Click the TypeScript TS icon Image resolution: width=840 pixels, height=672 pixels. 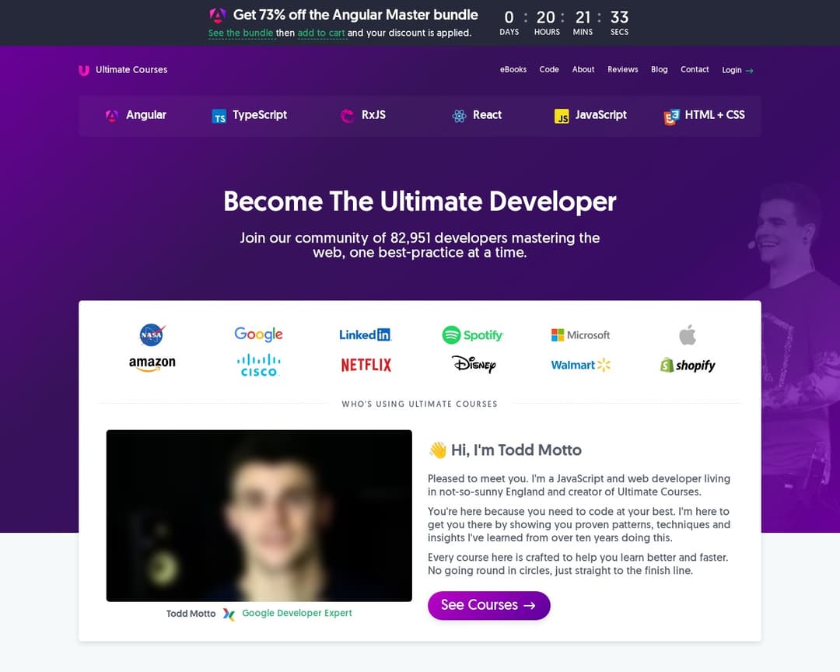tap(219, 117)
